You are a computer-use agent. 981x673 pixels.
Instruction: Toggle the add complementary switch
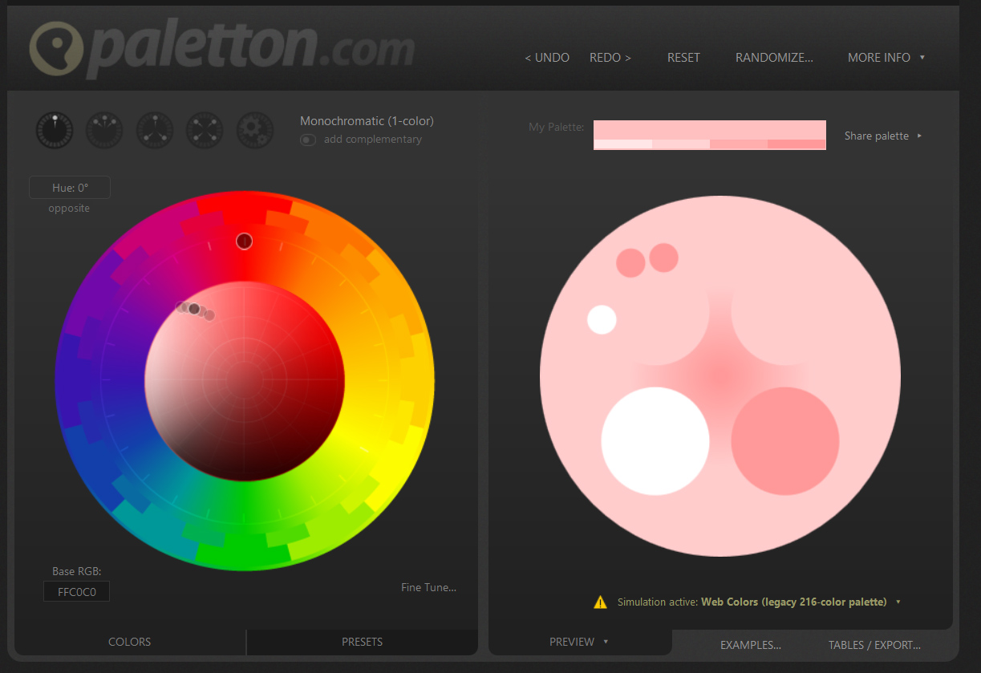click(308, 140)
